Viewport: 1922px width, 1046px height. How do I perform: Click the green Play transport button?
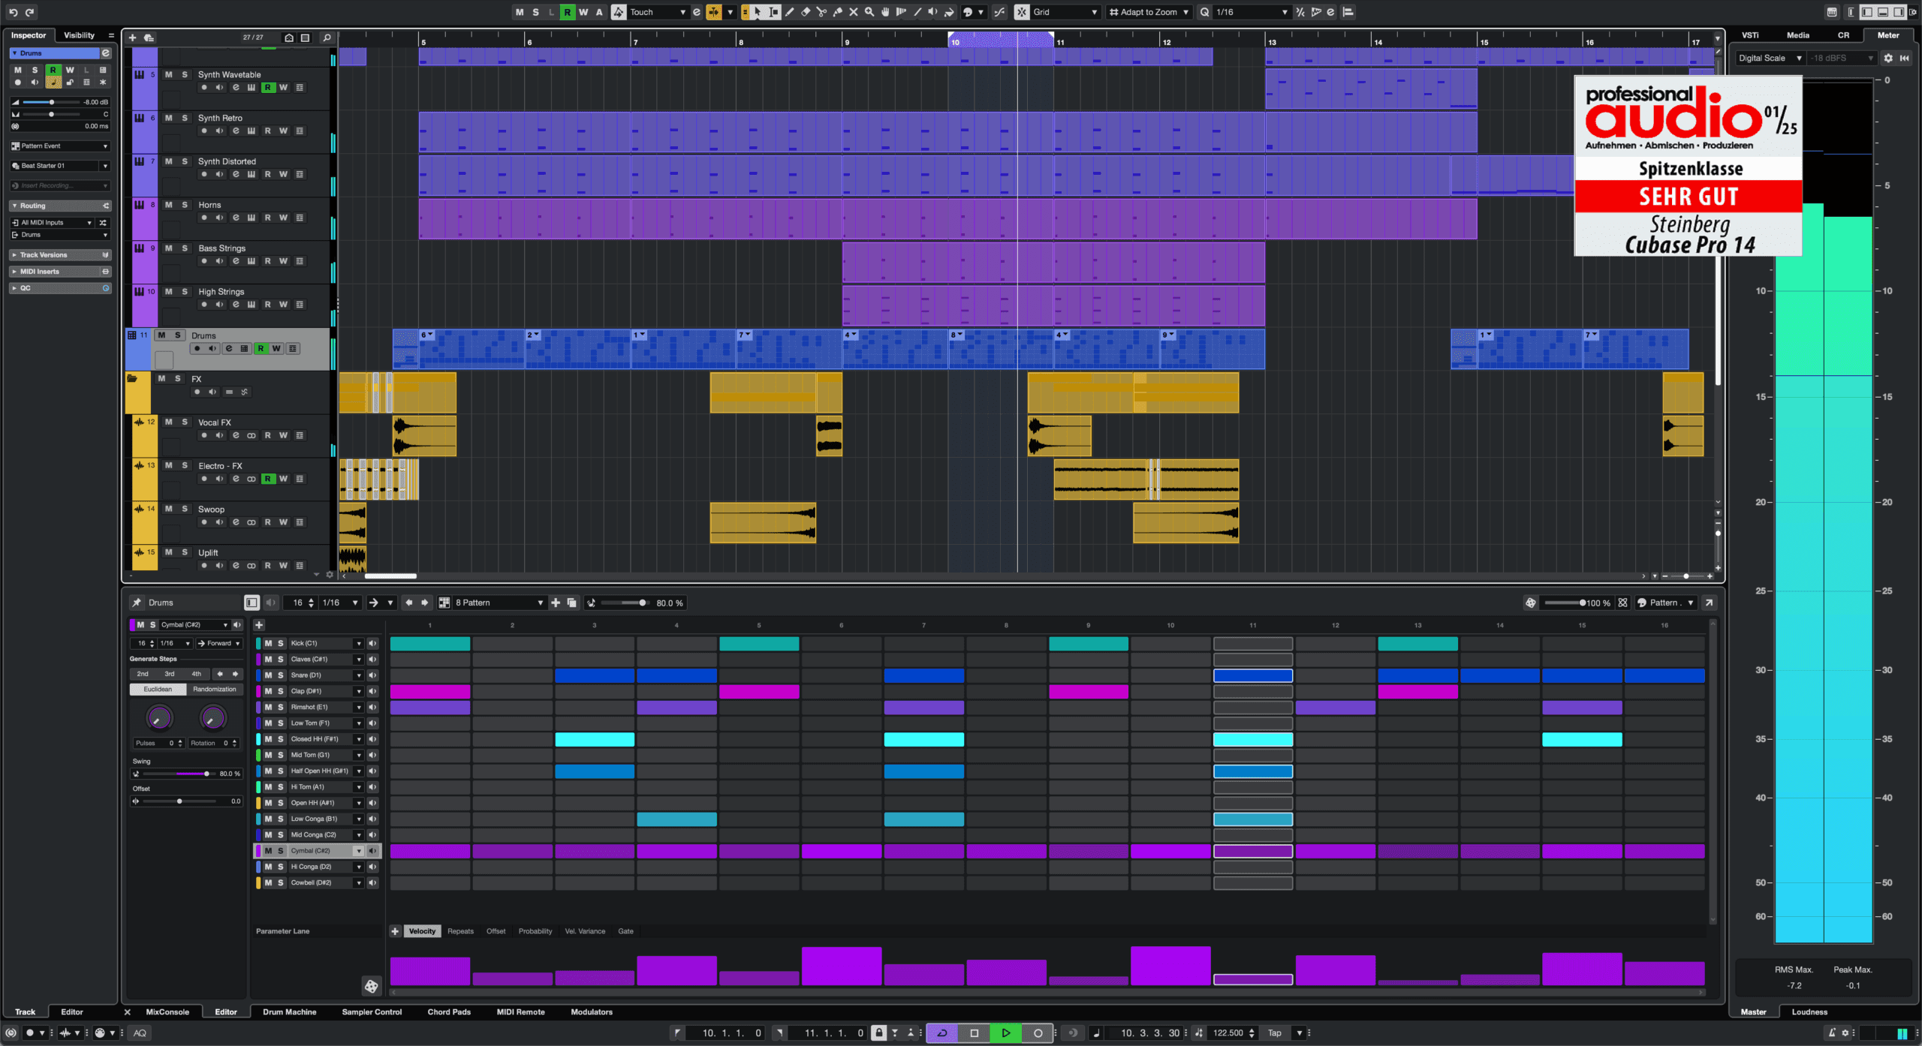point(1006,1033)
